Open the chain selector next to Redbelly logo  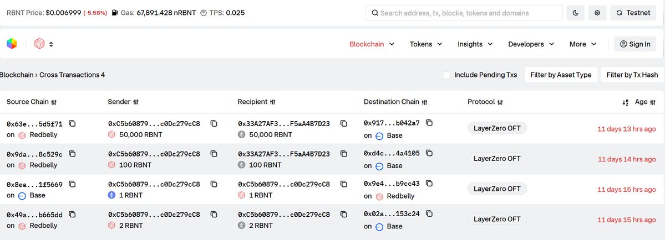point(44,44)
